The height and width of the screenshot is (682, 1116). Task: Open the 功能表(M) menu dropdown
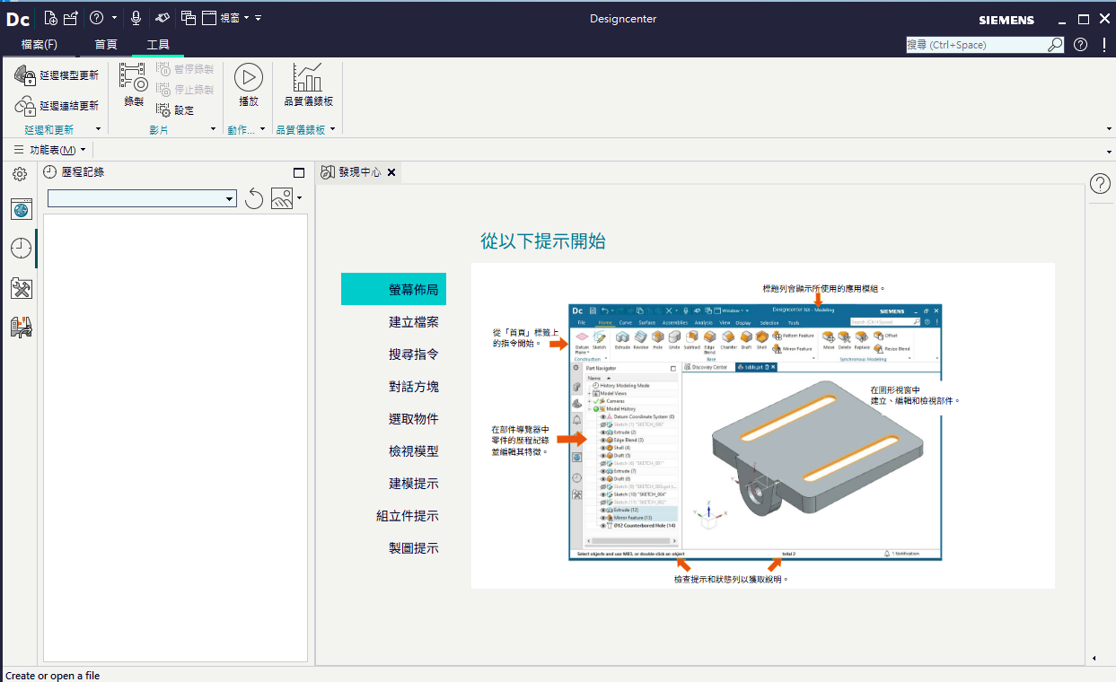coord(50,150)
